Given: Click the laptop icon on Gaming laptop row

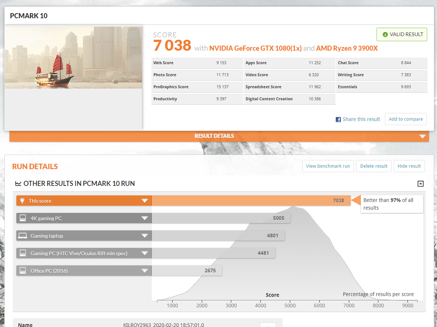Looking at the screenshot, I should pos(23,235).
